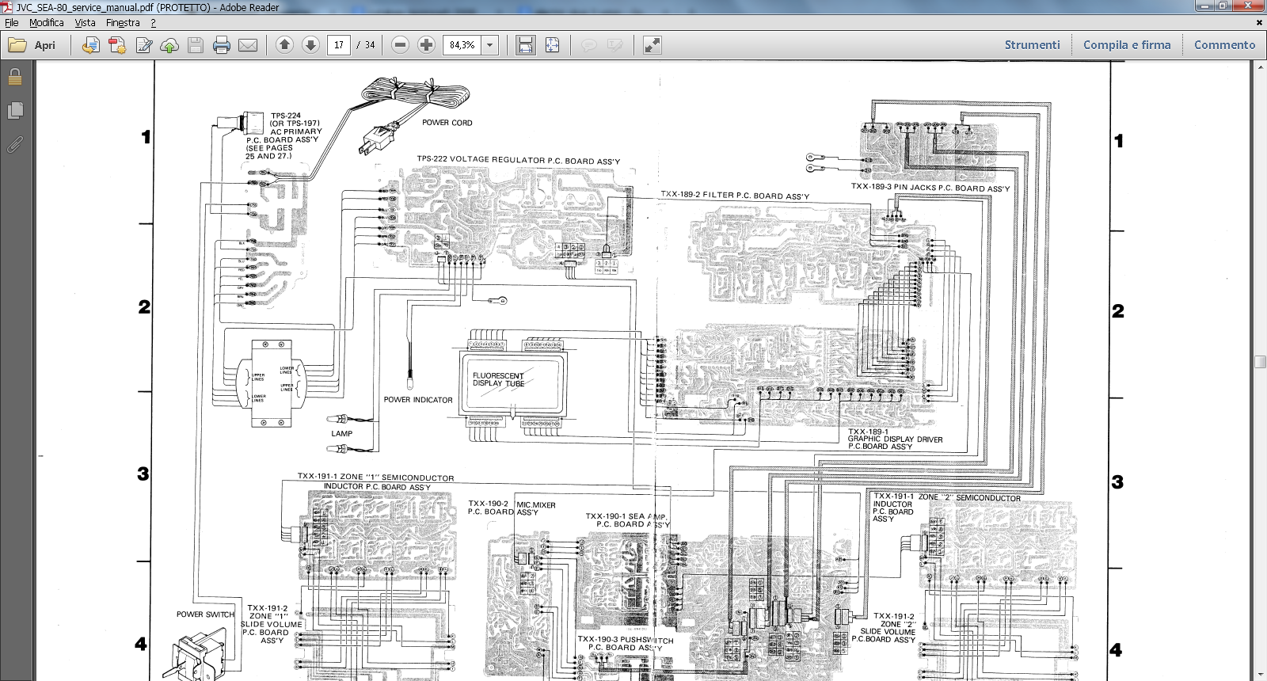This screenshot has width=1267, height=681.
Task: Open a file with the Apri button
Action: (x=32, y=45)
